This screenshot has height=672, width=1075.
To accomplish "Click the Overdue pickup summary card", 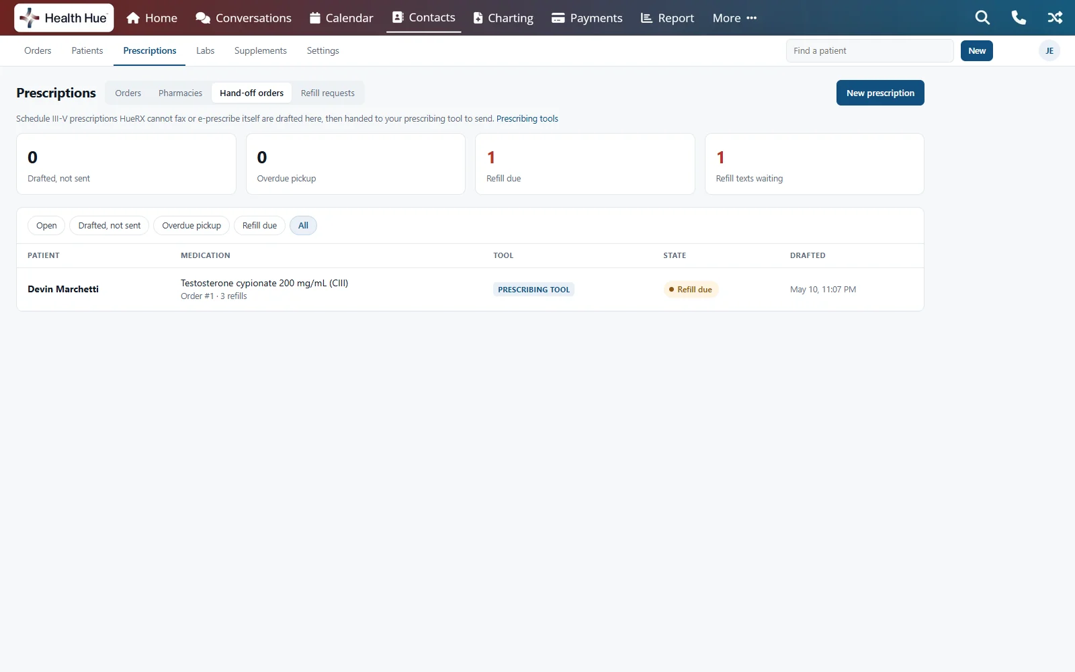I will [355, 164].
